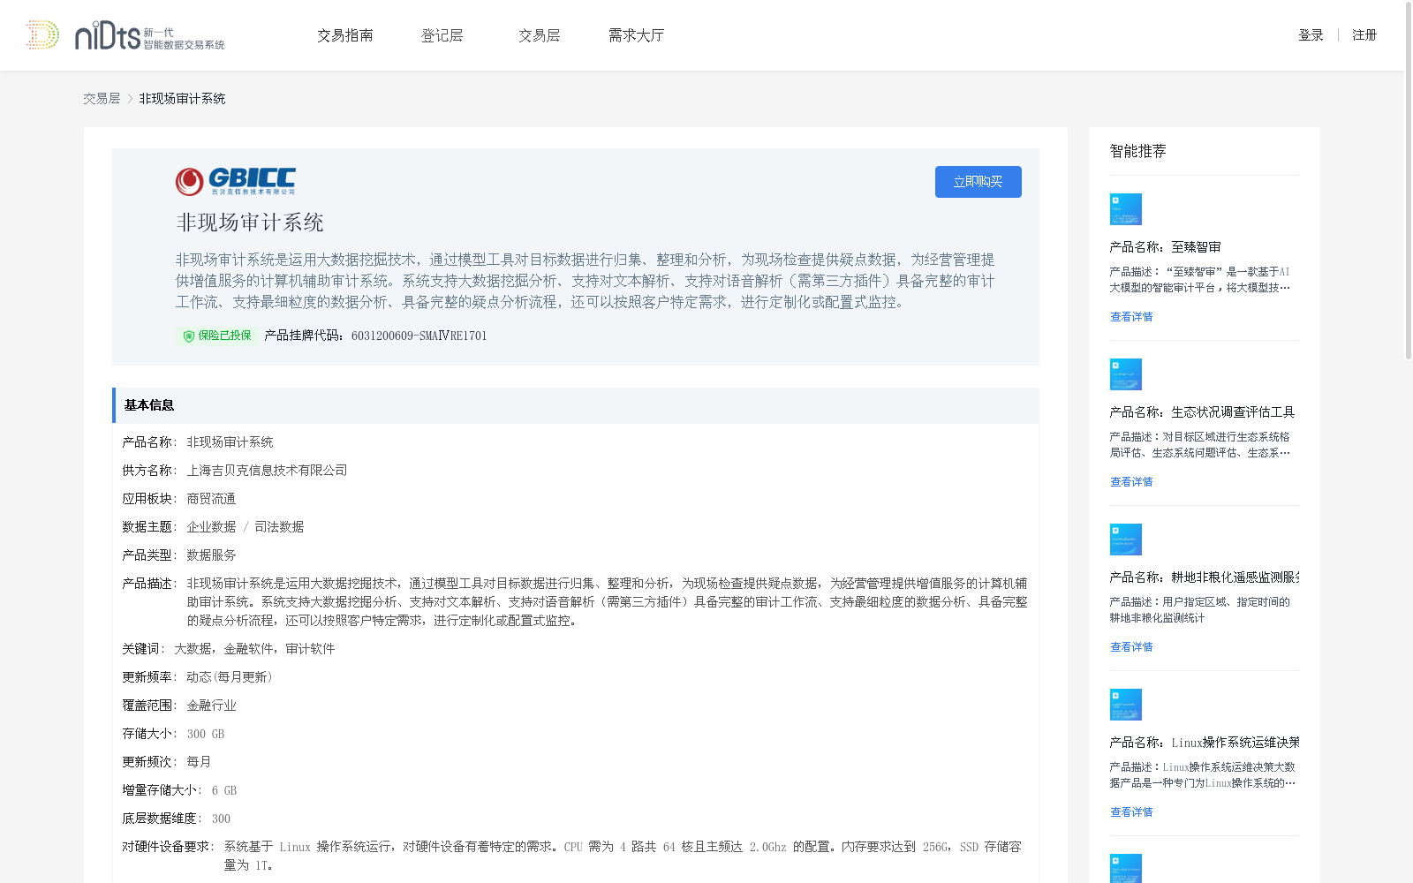View details of Linux操作系统运维决策
This screenshot has height=883, width=1413.
1131,812
